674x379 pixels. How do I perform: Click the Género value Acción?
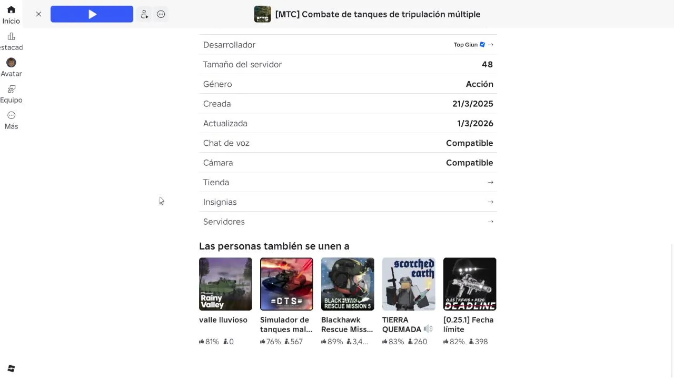480,84
